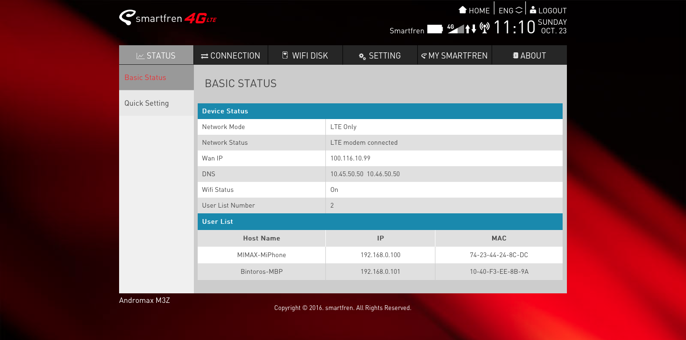Screen dimensions: 686x340
Task: Click the Wifi Status label
Action: click(x=218, y=190)
